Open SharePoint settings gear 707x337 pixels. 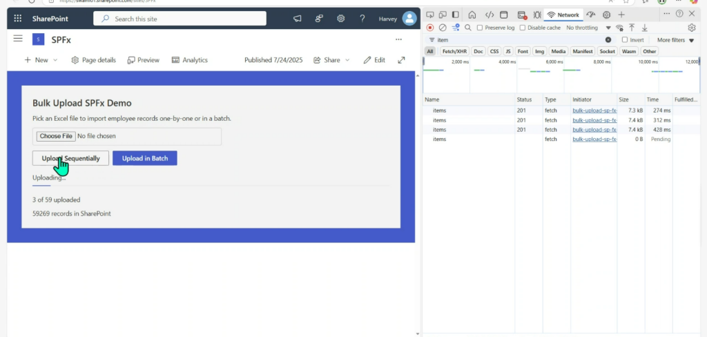341,19
